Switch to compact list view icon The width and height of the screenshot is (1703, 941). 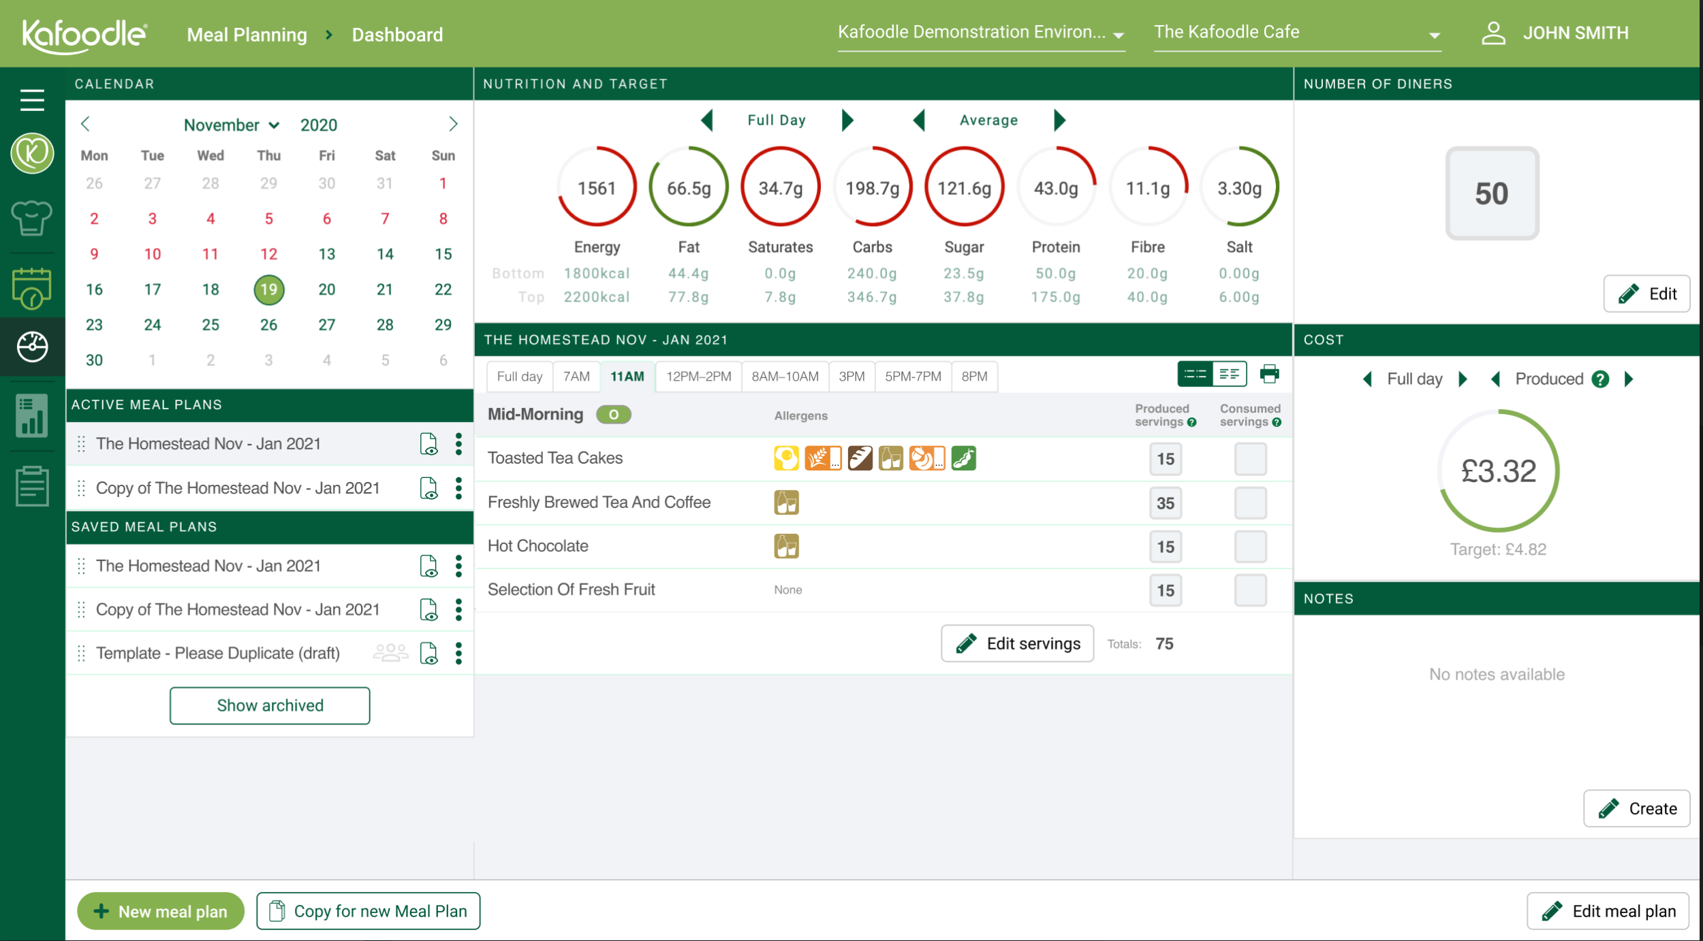pyautogui.click(x=1195, y=374)
